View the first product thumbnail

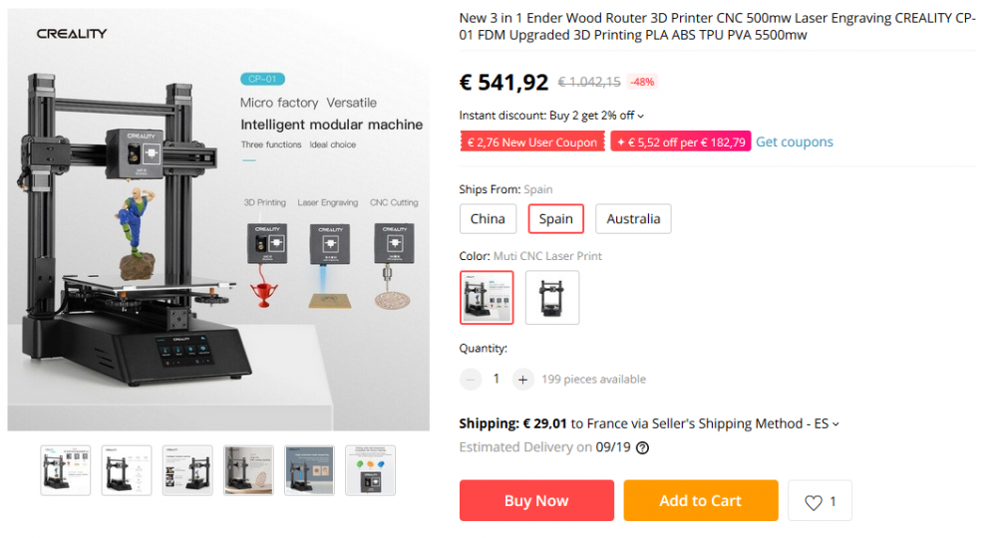pyautogui.click(x=66, y=470)
